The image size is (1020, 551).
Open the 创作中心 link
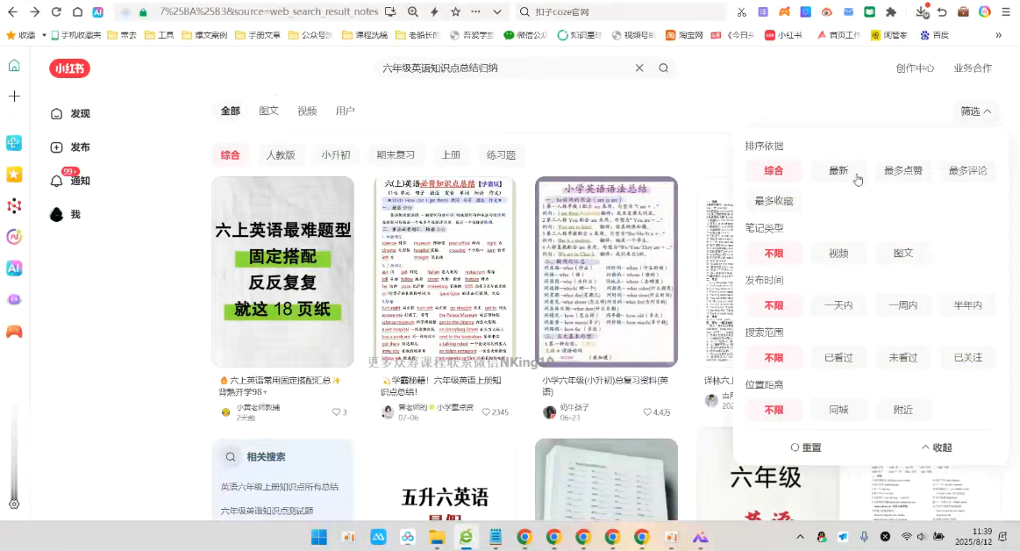pos(915,68)
